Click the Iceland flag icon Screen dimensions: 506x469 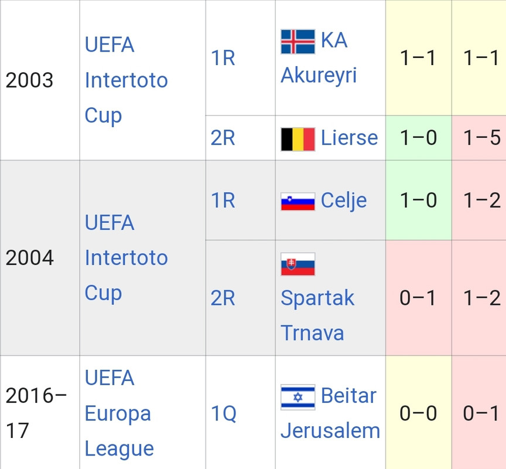[298, 42]
